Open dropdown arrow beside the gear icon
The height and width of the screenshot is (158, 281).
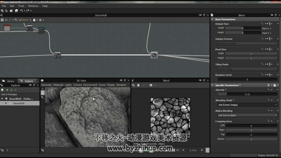pos(43,20)
